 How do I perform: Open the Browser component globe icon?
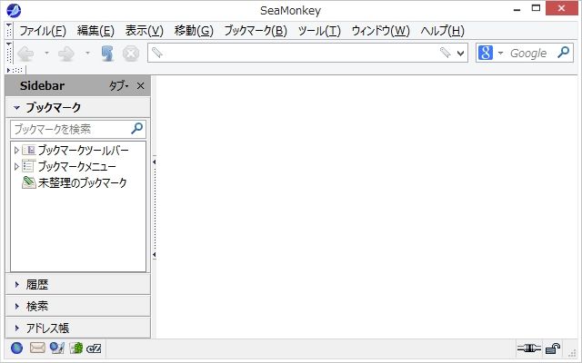[16, 348]
